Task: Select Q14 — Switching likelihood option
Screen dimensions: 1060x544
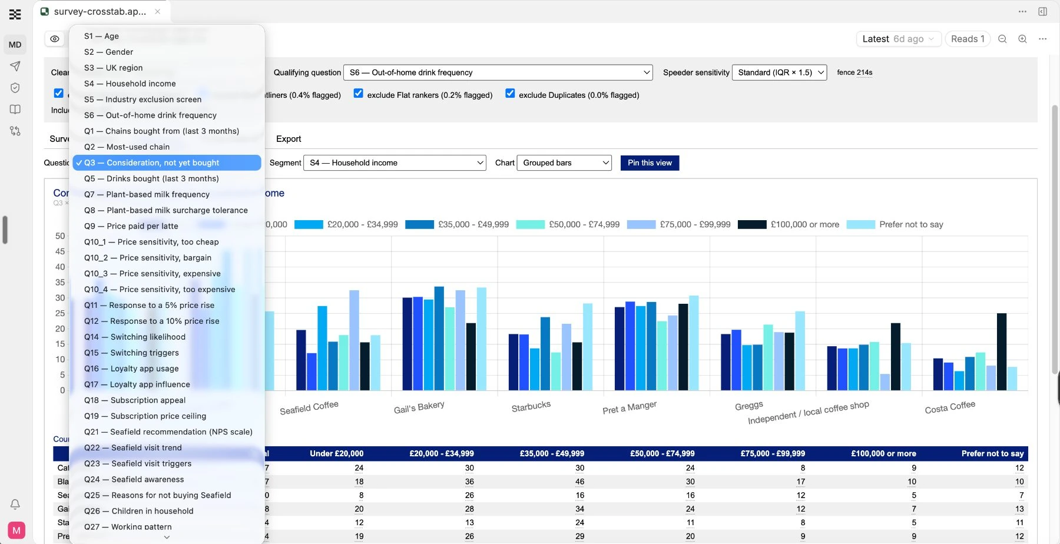Action: click(167, 337)
